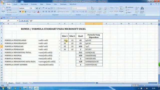Image resolution: width=160 pixels, height=90 pixels.
Task: Click zoom slider on status bar
Action: click(x=151, y=85)
